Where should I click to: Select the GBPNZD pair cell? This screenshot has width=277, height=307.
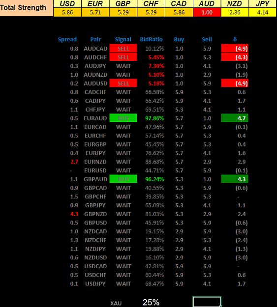click(95, 214)
